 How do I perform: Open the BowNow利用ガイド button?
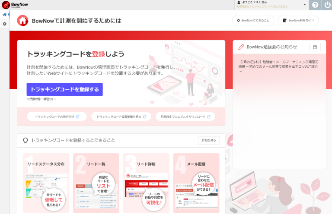pos(298,20)
